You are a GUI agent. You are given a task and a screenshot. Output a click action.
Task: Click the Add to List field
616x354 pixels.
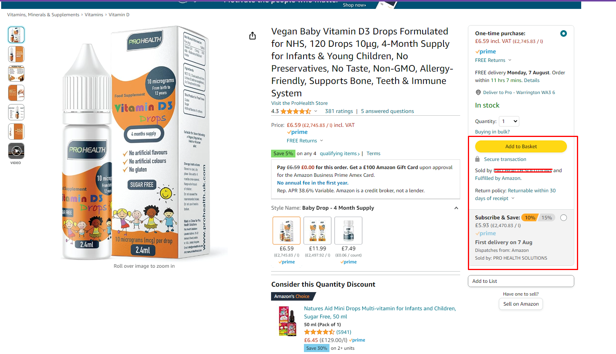click(521, 281)
